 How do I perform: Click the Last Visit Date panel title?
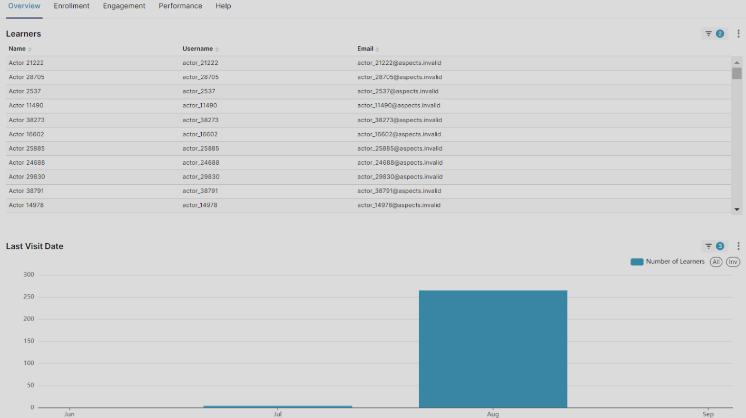click(35, 246)
